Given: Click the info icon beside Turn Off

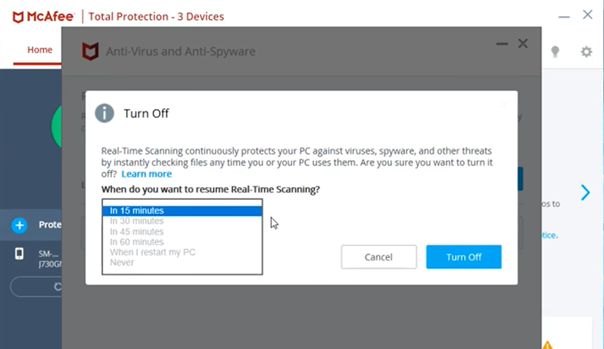Looking at the screenshot, I should pos(104,113).
